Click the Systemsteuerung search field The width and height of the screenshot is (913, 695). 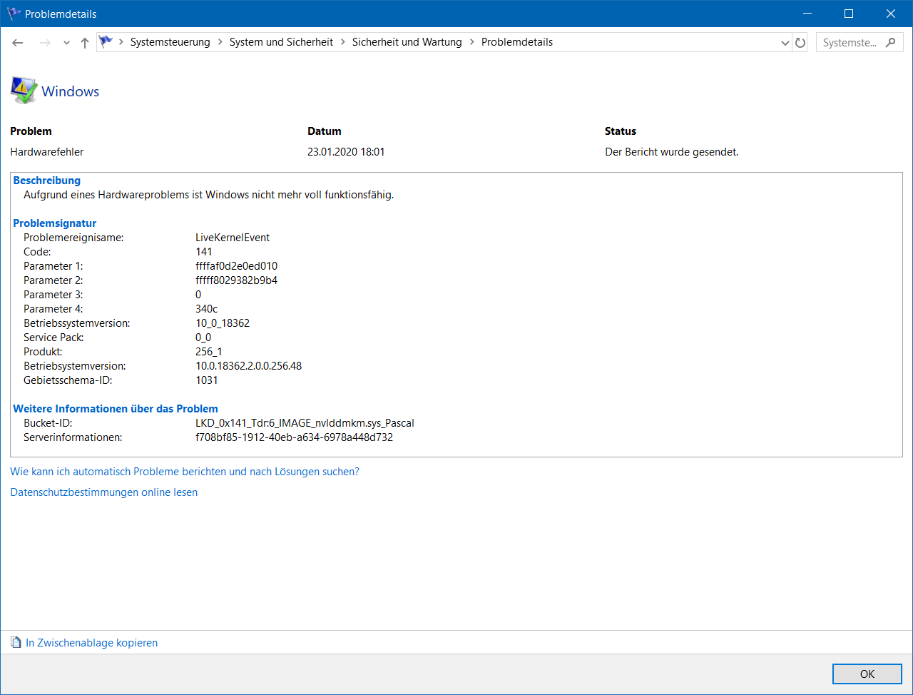click(860, 43)
